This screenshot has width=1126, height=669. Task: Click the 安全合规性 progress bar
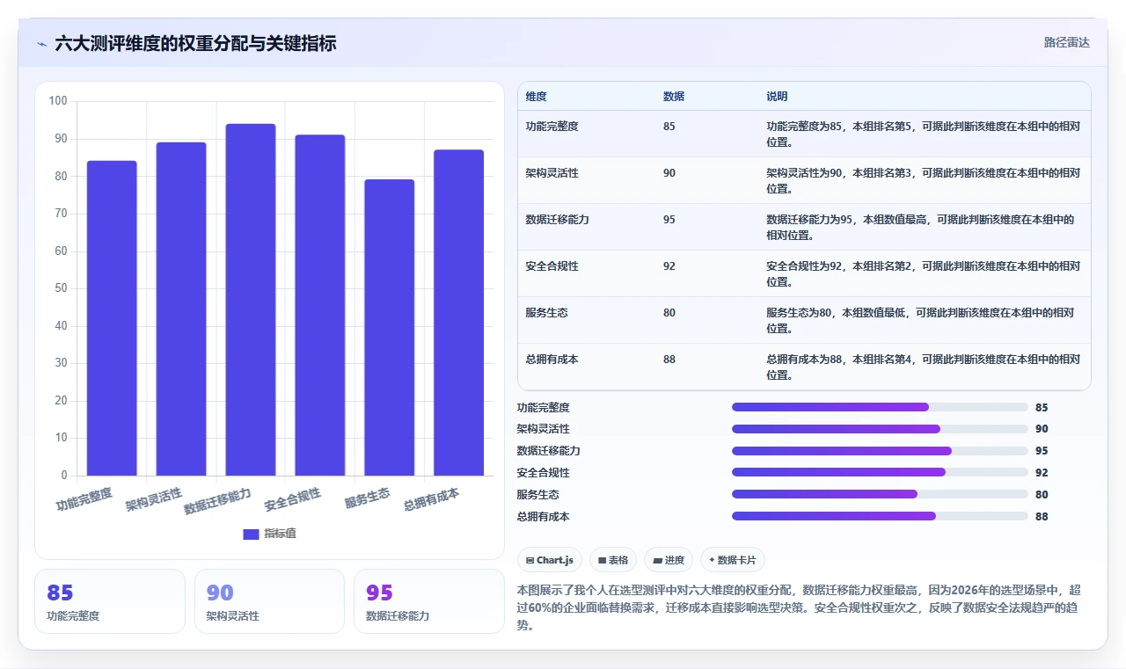(880, 472)
